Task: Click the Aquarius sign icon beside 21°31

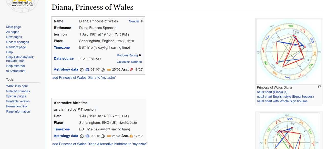Action: (x=109, y=136)
